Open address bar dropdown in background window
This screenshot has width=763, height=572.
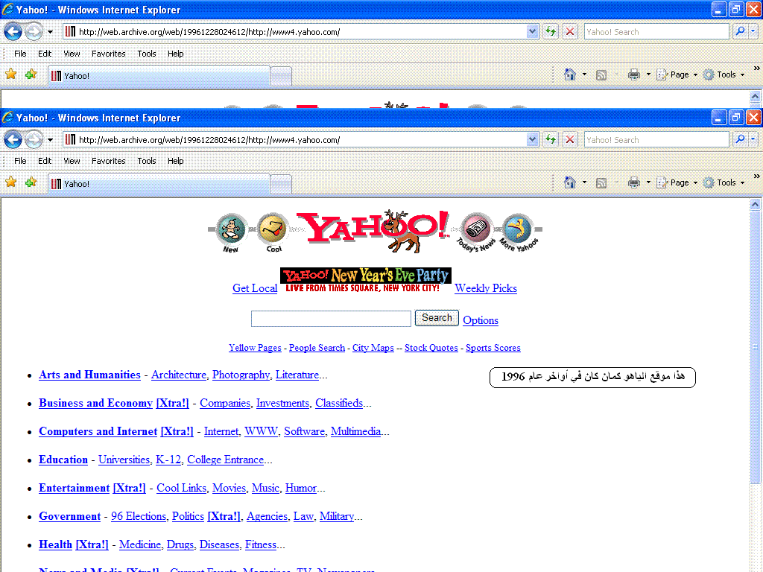532,31
